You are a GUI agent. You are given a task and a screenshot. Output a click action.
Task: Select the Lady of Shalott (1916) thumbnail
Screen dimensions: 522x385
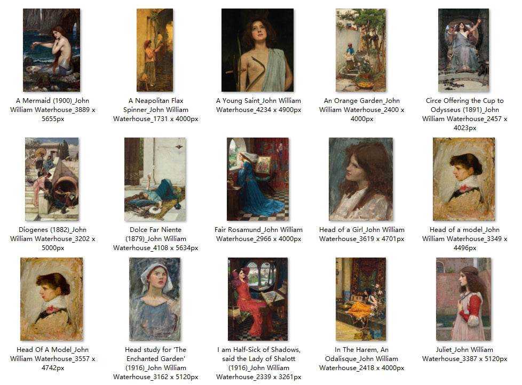coord(258,299)
